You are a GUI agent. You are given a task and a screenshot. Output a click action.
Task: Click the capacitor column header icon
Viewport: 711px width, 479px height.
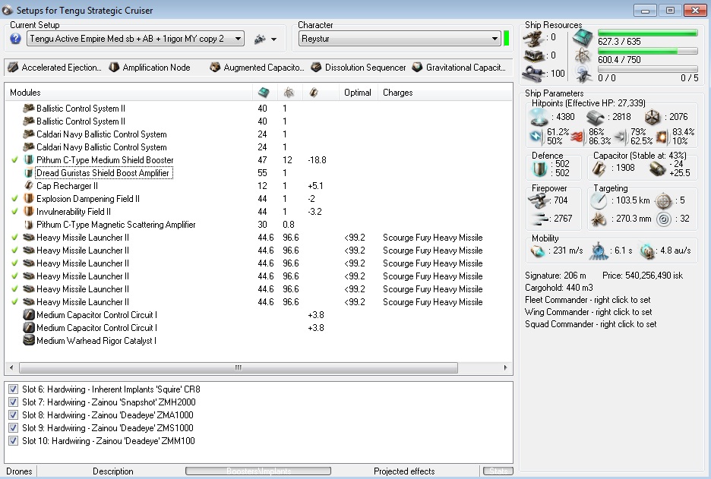coord(313,93)
